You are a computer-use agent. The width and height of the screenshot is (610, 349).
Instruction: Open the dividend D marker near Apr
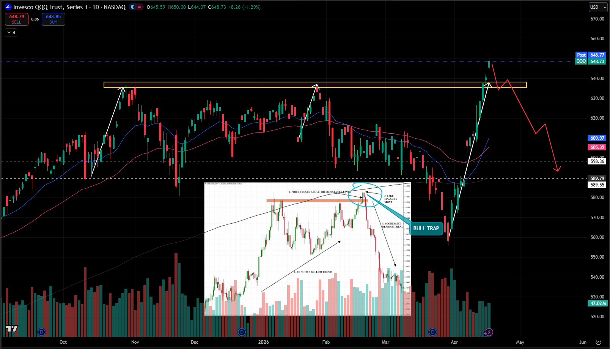pyautogui.click(x=432, y=332)
